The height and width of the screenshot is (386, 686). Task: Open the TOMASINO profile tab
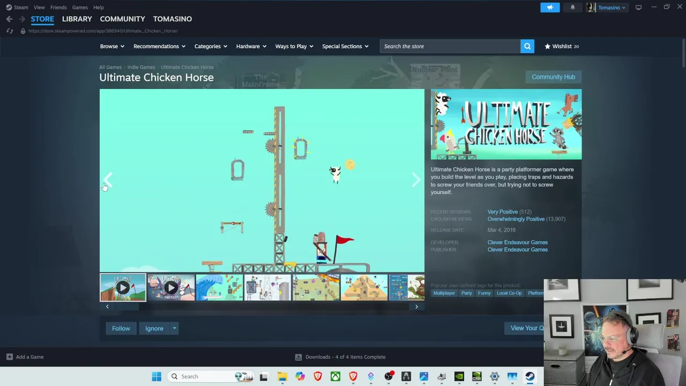[x=172, y=19]
